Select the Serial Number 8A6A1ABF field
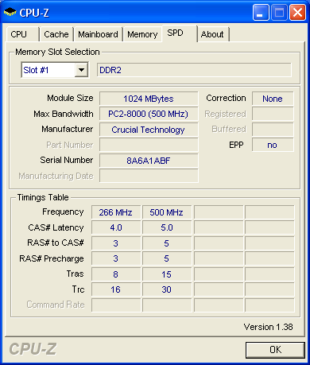This screenshot has width=310, height=365. click(x=149, y=161)
